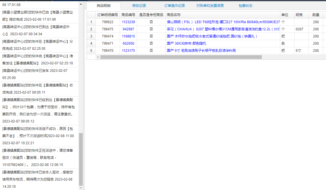326x190 pixels.
Task: Click the 规格 column header
Action: click(301, 15)
